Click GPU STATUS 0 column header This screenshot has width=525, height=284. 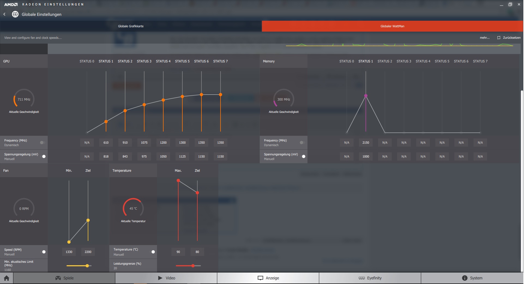(87, 61)
